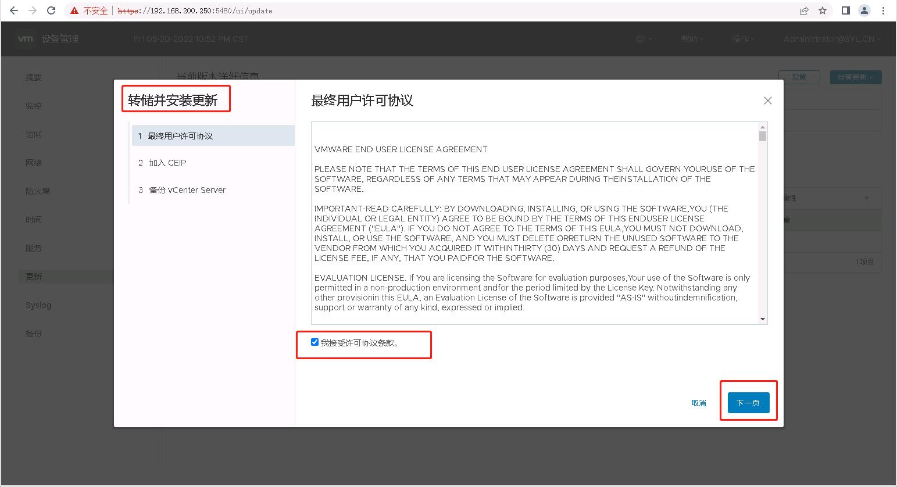This screenshot has height=487, width=897.
Task: Click scroll up arrow of EULA text
Action: pos(763,127)
